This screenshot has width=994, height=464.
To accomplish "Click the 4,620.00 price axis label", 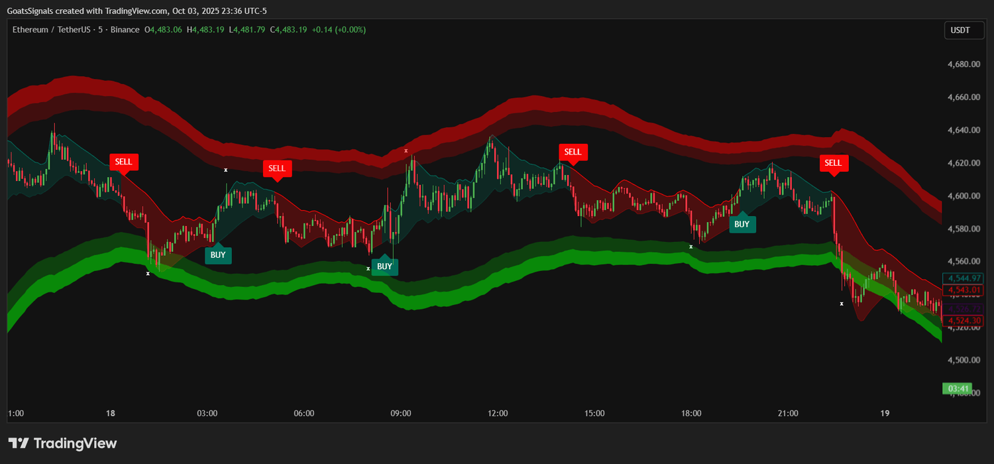I will [964, 163].
